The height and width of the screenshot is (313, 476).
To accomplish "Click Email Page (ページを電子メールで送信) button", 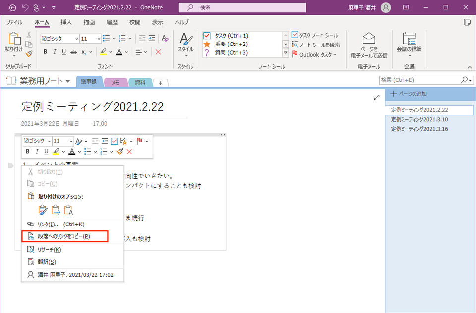I will tap(369, 45).
